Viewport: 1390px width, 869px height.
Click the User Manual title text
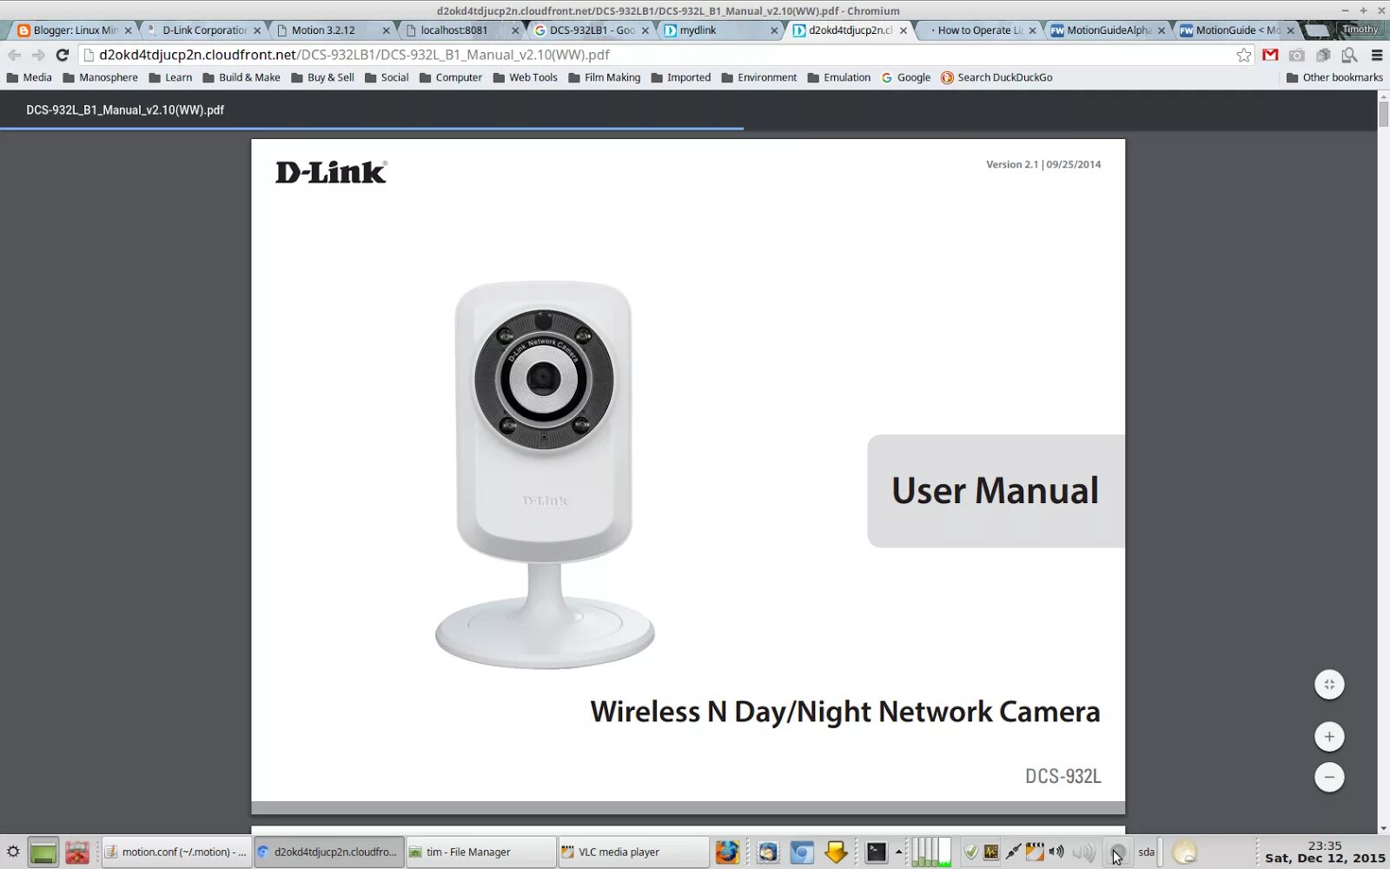point(995,491)
